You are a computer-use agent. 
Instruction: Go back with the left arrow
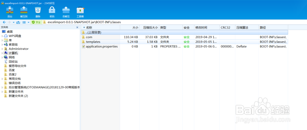(x=4, y=22)
